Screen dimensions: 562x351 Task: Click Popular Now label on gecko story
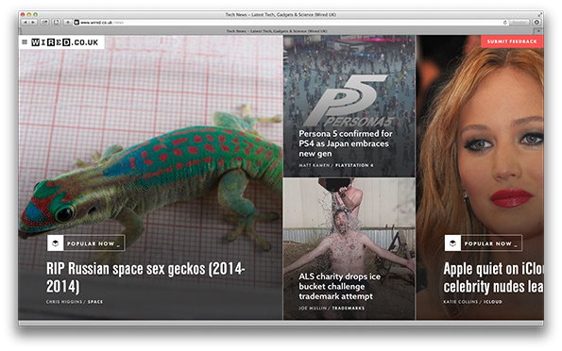(94, 243)
